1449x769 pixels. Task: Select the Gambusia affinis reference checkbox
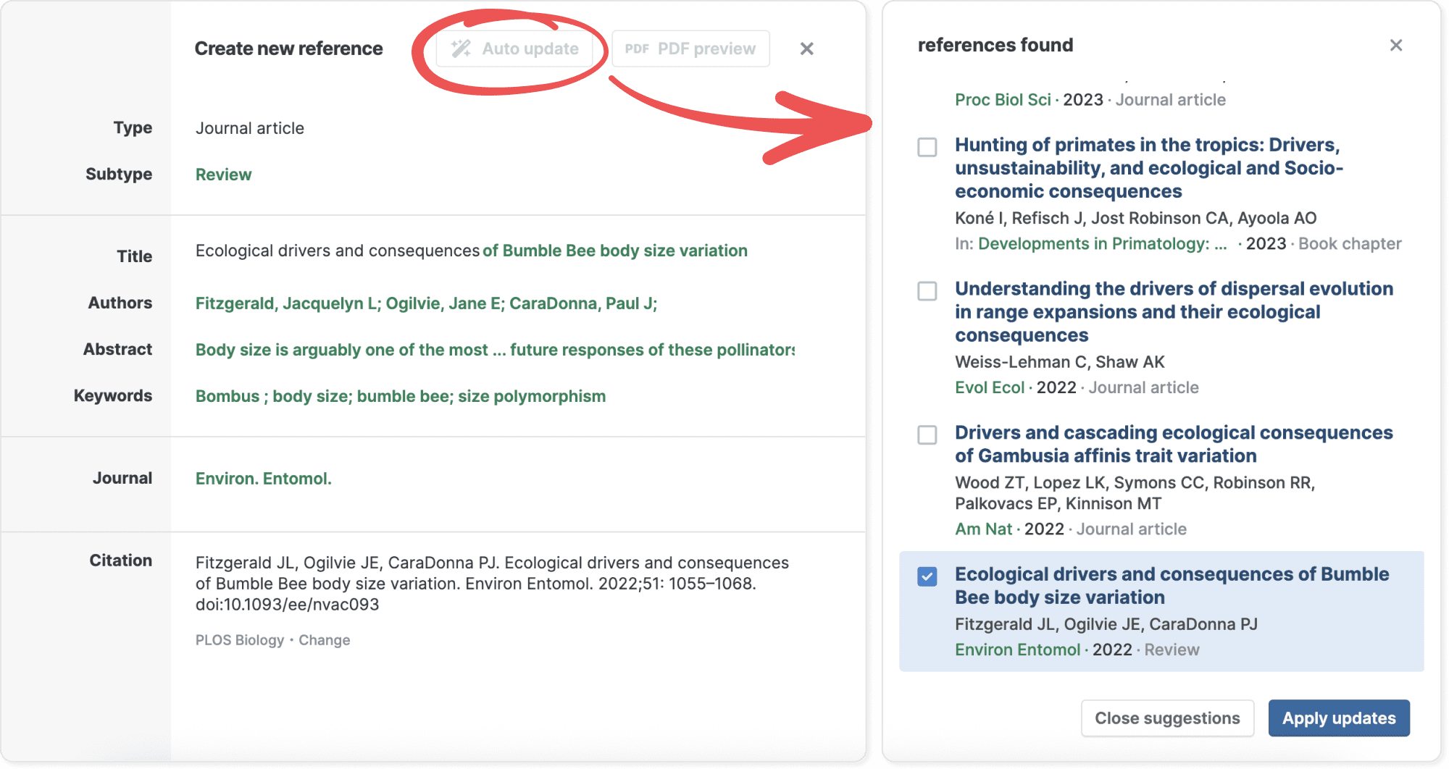click(927, 434)
